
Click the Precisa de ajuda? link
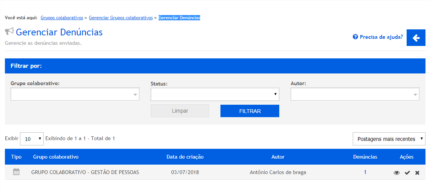pyautogui.click(x=381, y=37)
